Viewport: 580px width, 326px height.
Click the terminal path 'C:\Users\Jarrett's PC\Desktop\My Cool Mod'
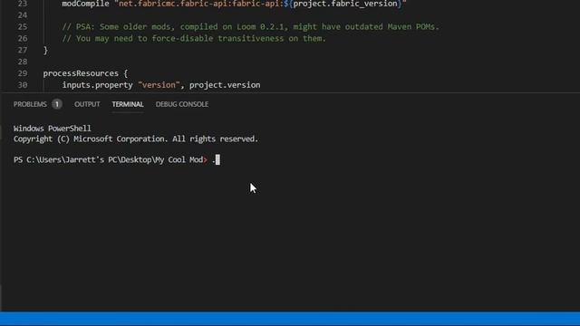coord(115,159)
